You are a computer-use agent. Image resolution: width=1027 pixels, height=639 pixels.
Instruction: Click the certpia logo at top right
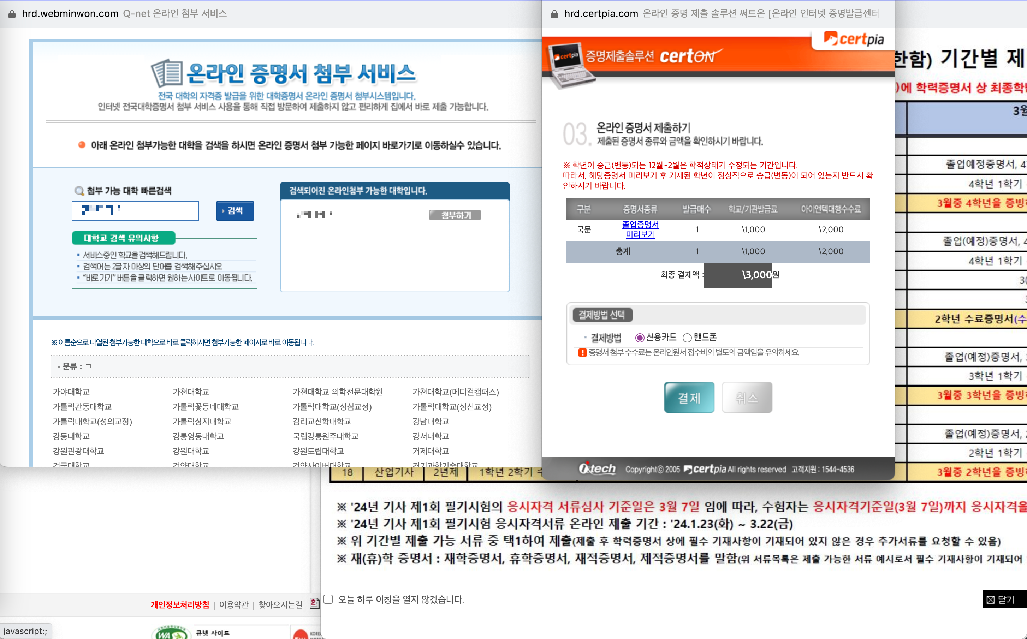tap(853, 39)
